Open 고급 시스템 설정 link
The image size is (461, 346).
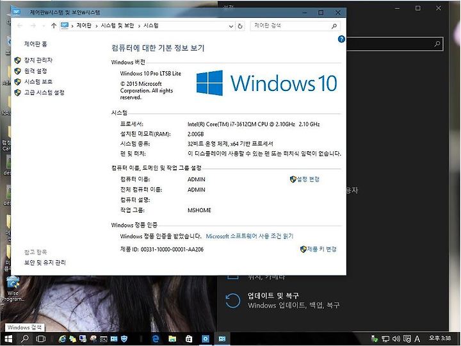44,92
